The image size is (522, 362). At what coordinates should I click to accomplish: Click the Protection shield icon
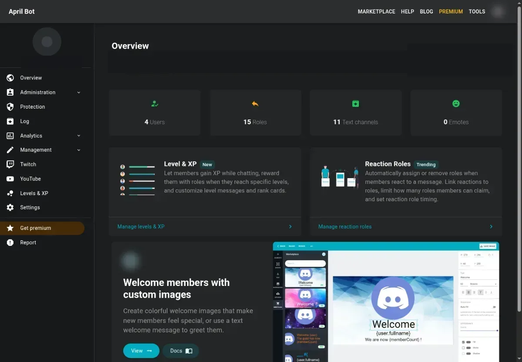10,107
